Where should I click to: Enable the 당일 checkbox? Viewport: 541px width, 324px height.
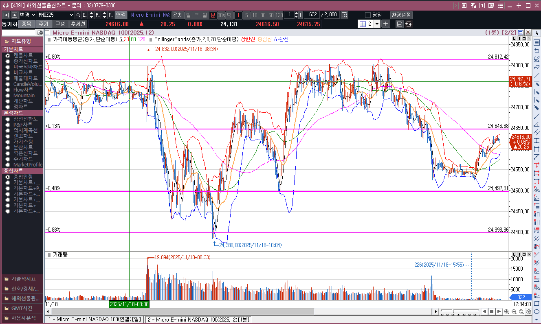pyautogui.click(x=368, y=15)
